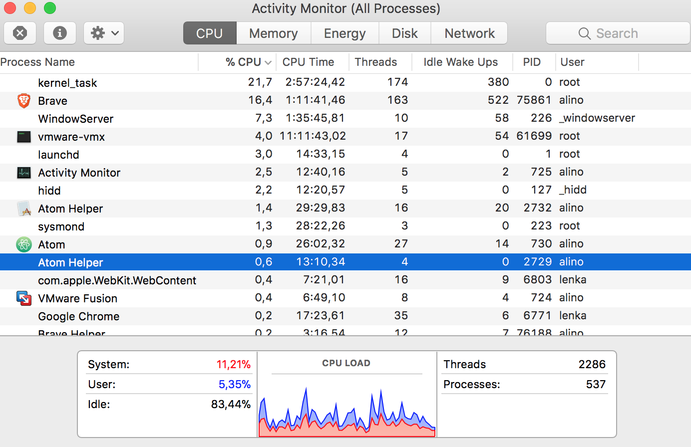
Task: Click the Atom green app icon
Action: (23, 244)
